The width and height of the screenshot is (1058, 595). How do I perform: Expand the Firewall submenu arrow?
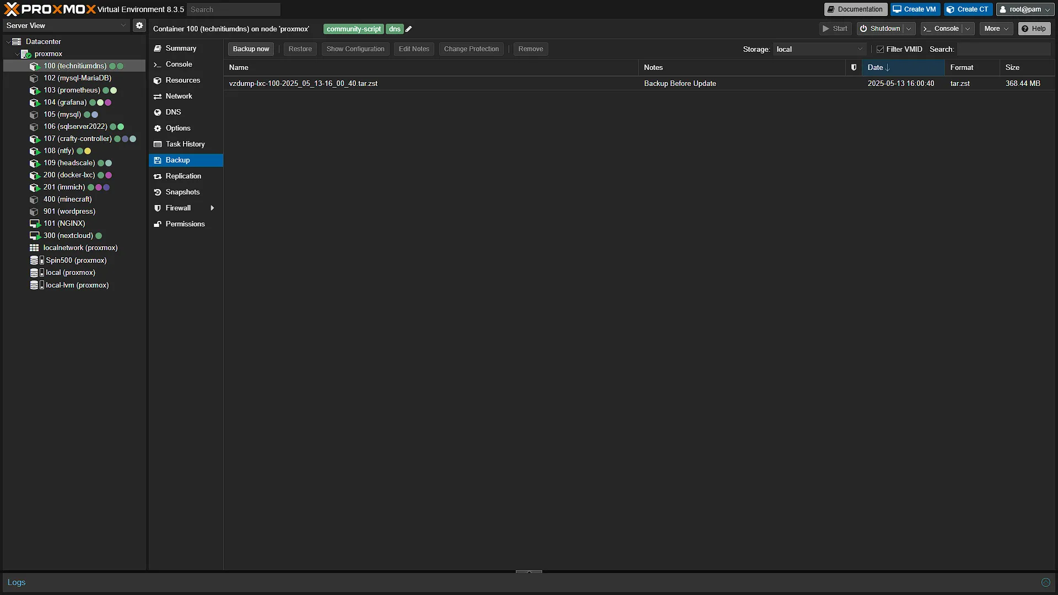click(x=212, y=208)
